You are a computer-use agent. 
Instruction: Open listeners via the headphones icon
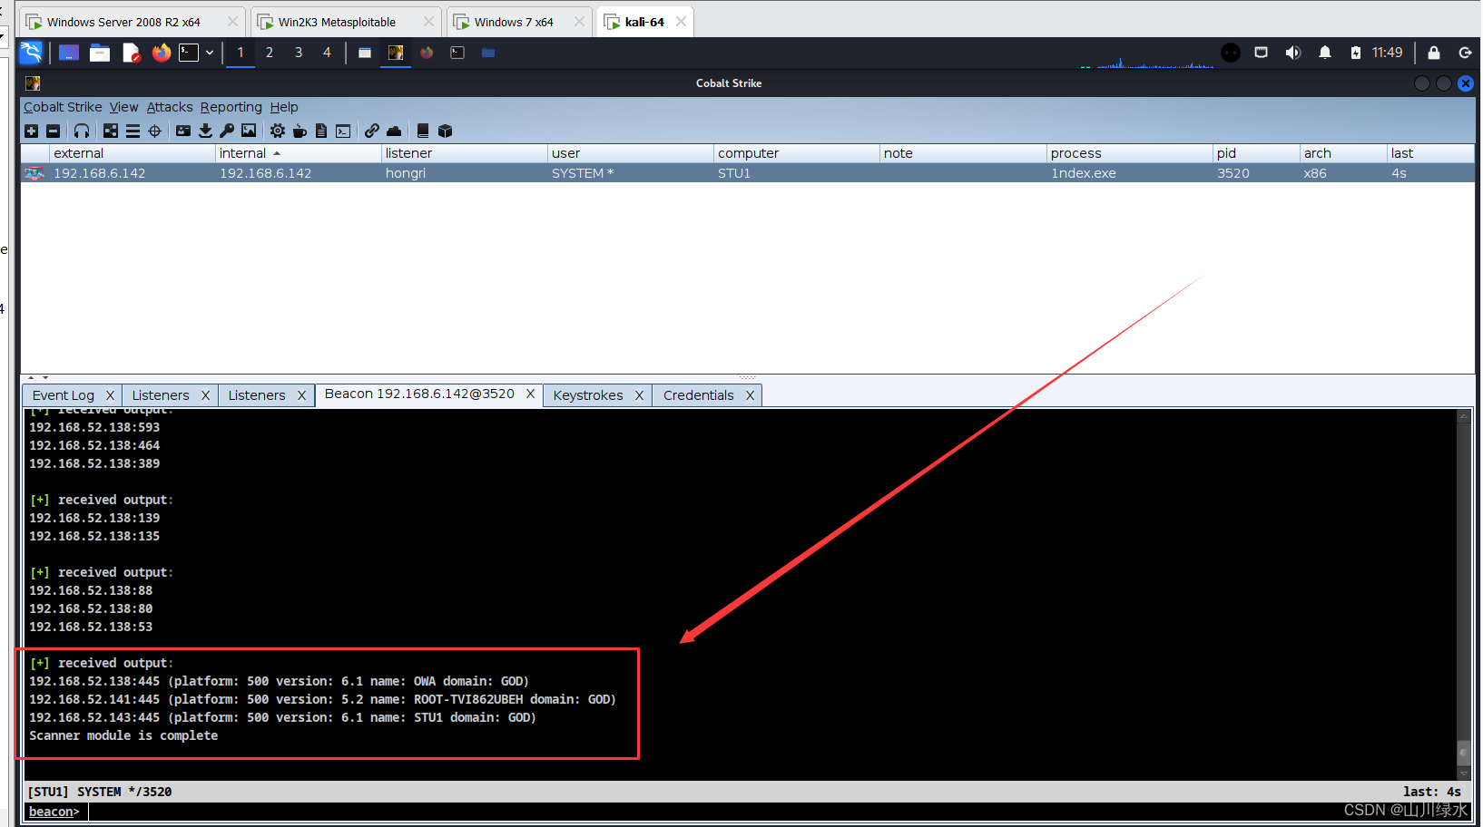pyautogui.click(x=82, y=131)
